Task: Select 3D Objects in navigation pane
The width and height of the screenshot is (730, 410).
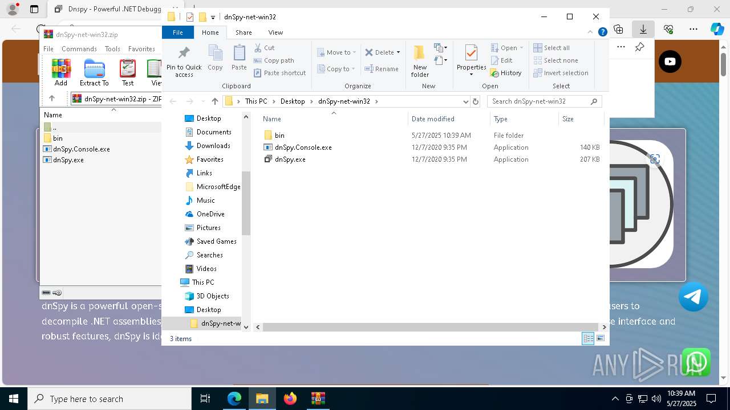Action: coord(213,296)
